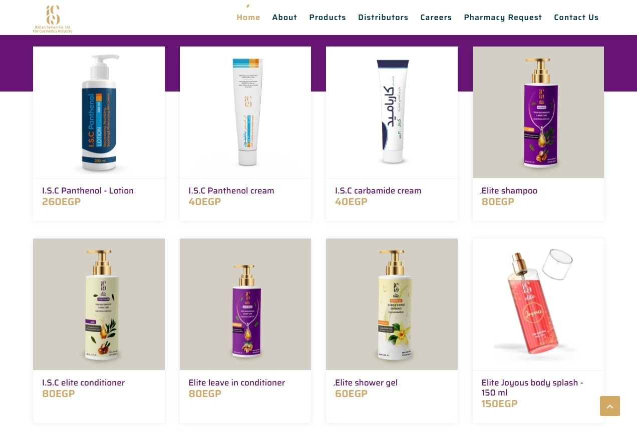Screen dimensions: 637x433
Task: Click the Elite Joyous body splash image
Action: 538,304
